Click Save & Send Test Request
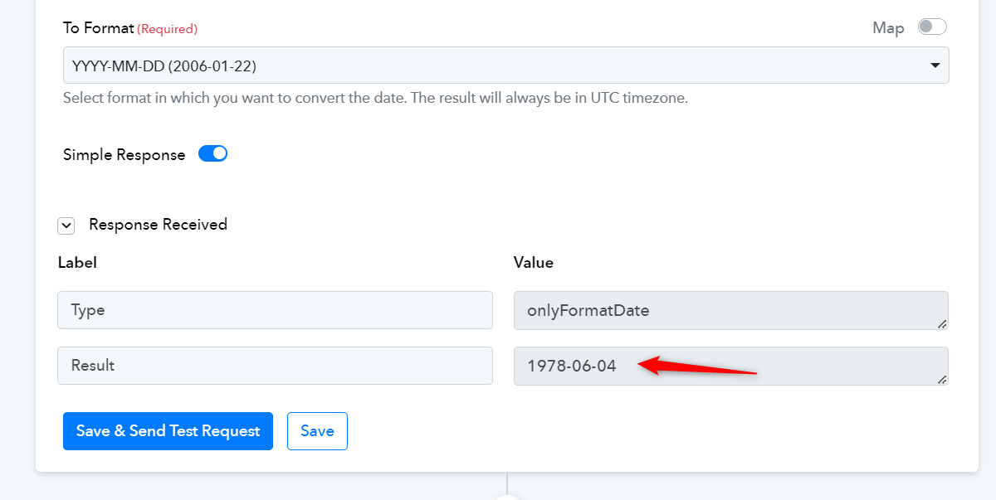This screenshot has width=996, height=500. (x=168, y=431)
